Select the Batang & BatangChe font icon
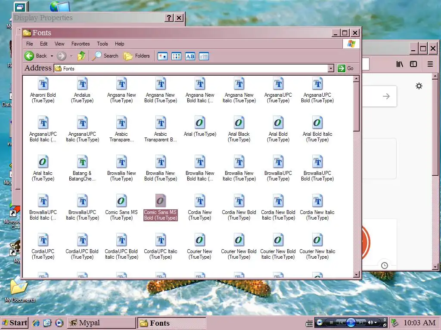 pos(82,162)
